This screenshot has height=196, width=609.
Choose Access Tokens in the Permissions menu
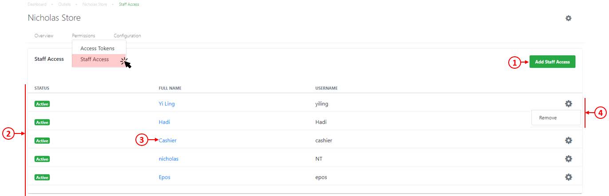click(x=97, y=48)
